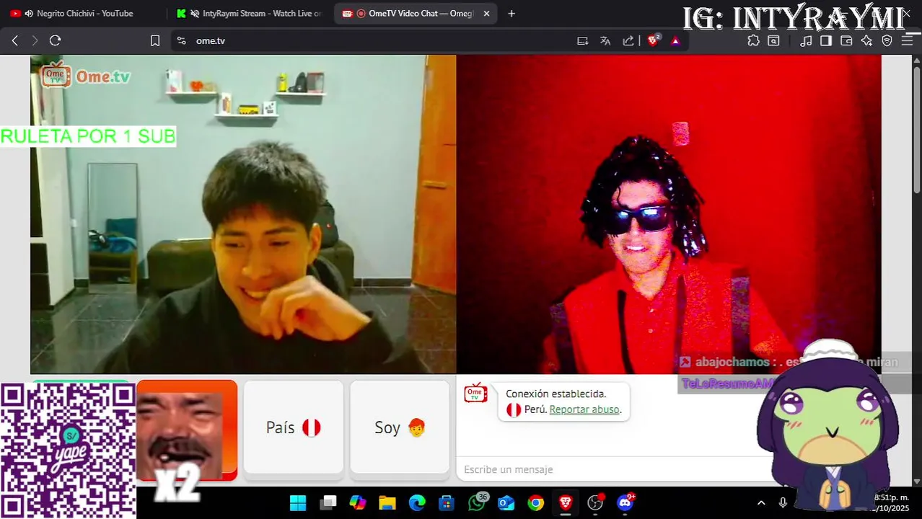Open the Soy gender selector

400,427
